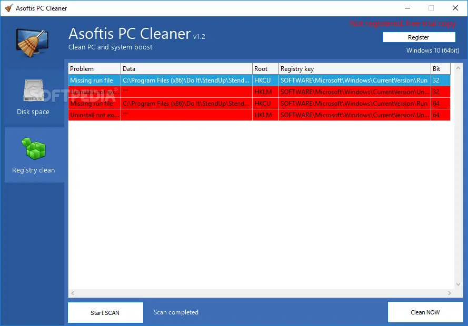Click the CurrentVersion\Un... key in the 64-bit row
Image resolution: width=468 pixels, height=326 pixels.
(x=355, y=115)
